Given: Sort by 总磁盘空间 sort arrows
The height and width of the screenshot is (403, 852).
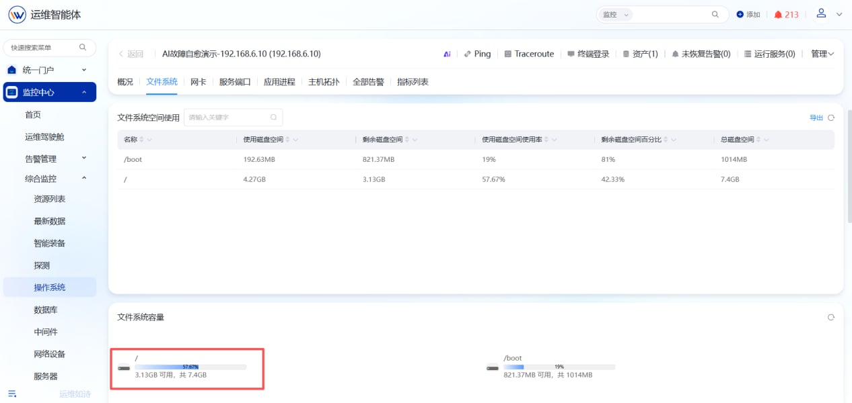Looking at the screenshot, I should (759, 140).
